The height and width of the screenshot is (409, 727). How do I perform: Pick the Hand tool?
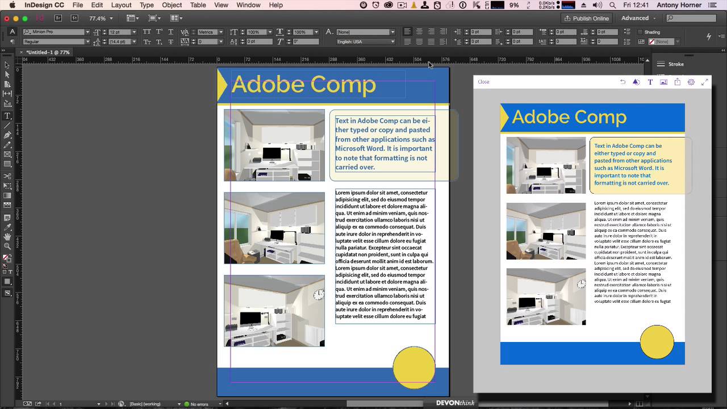[x=7, y=236]
